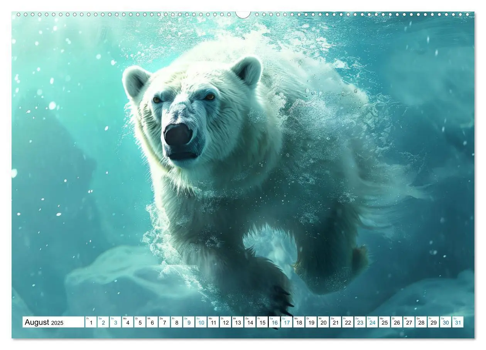Image resolution: width=486 pixels, height=350 pixels.
Task: Pick date cell 11
Action: click(213, 322)
